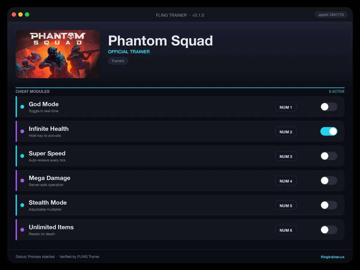Click the NUM 4 hotkey badge
The width and height of the screenshot is (360, 270).
(x=286, y=181)
